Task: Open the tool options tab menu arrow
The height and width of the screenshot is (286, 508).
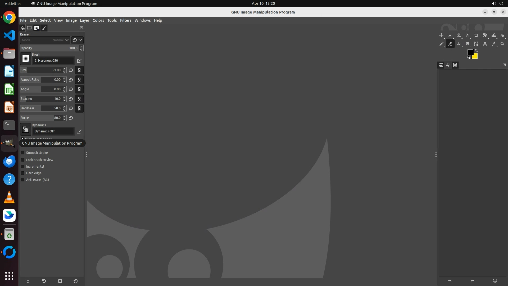Action: point(81,28)
